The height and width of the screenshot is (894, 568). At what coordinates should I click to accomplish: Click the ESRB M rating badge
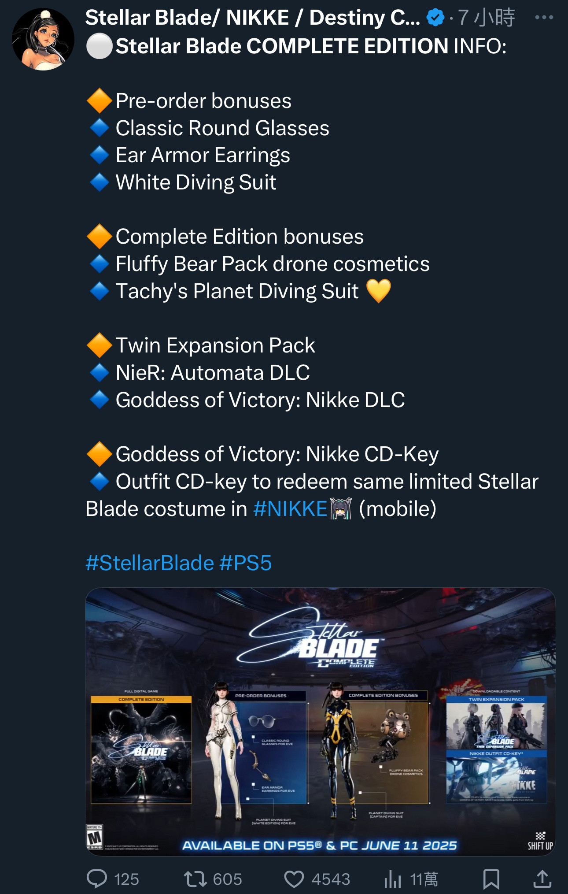pyautogui.click(x=94, y=836)
